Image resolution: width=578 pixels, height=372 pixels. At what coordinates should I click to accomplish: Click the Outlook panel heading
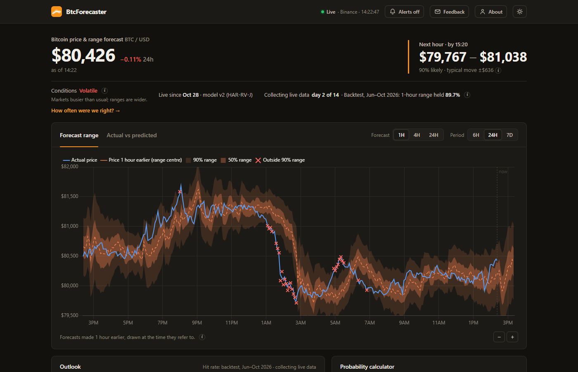click(70, 367)
